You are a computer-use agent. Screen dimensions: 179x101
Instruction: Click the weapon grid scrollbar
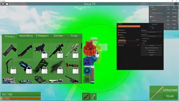pyautogui.click(x=82, y=46)
